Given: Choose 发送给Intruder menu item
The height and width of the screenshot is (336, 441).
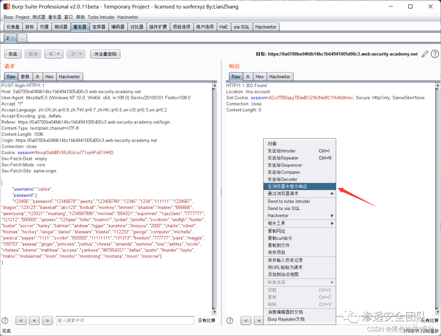Looking at the screenshot, I should [300, 151].
